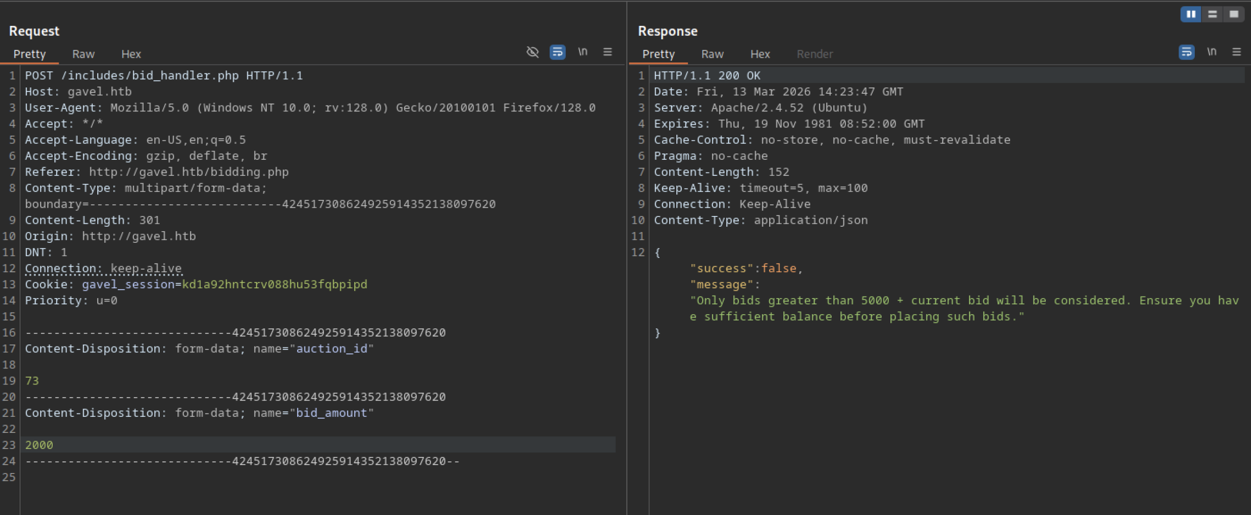The height and width of the screenshot is (515, 1251).
Task: Select the Response Hex tab
Action: [760, 54]
